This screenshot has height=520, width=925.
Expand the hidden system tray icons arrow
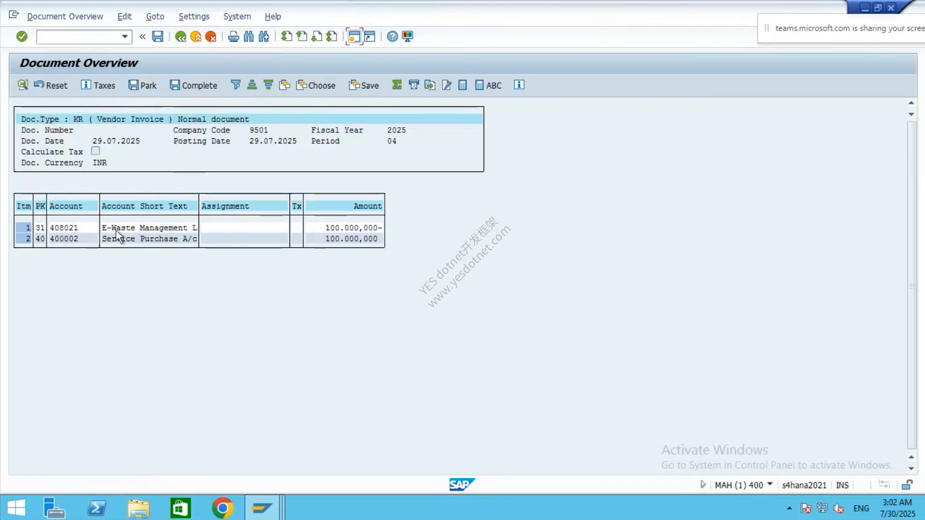point(789,508)
